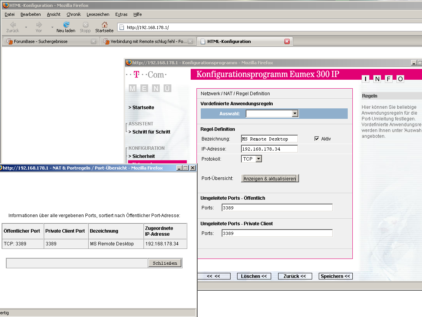Screen dimensions: 422x317
Task: Click Firefox icon in Konfigurationsprogramm window title
Action: pyautogui.click(x=129, y=62)
